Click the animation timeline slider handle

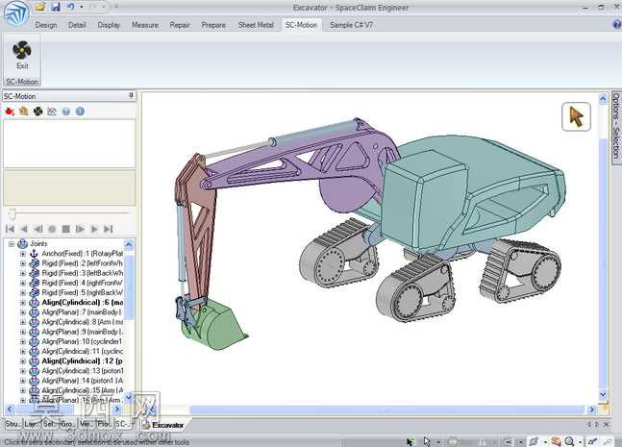[x=12, y=214]
